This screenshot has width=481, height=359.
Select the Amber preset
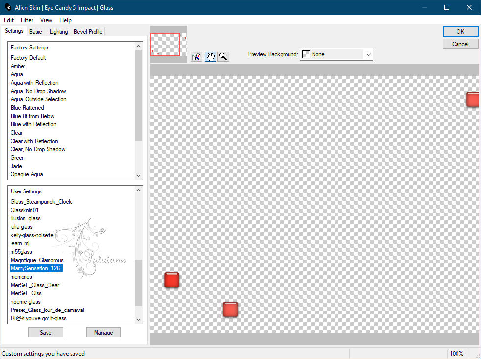[x=18, y=66]
